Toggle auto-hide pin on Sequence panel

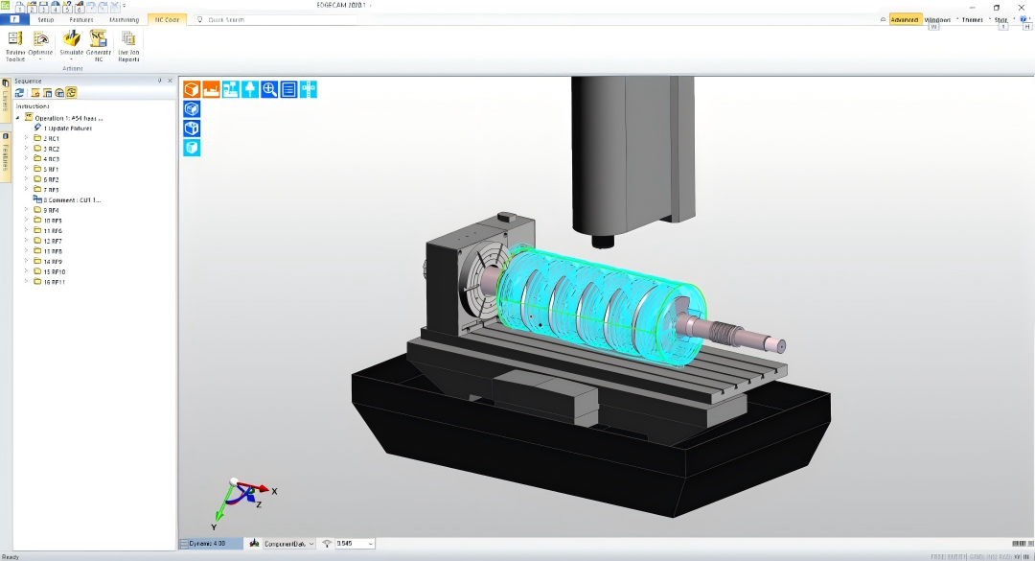(x=159, y=82)
